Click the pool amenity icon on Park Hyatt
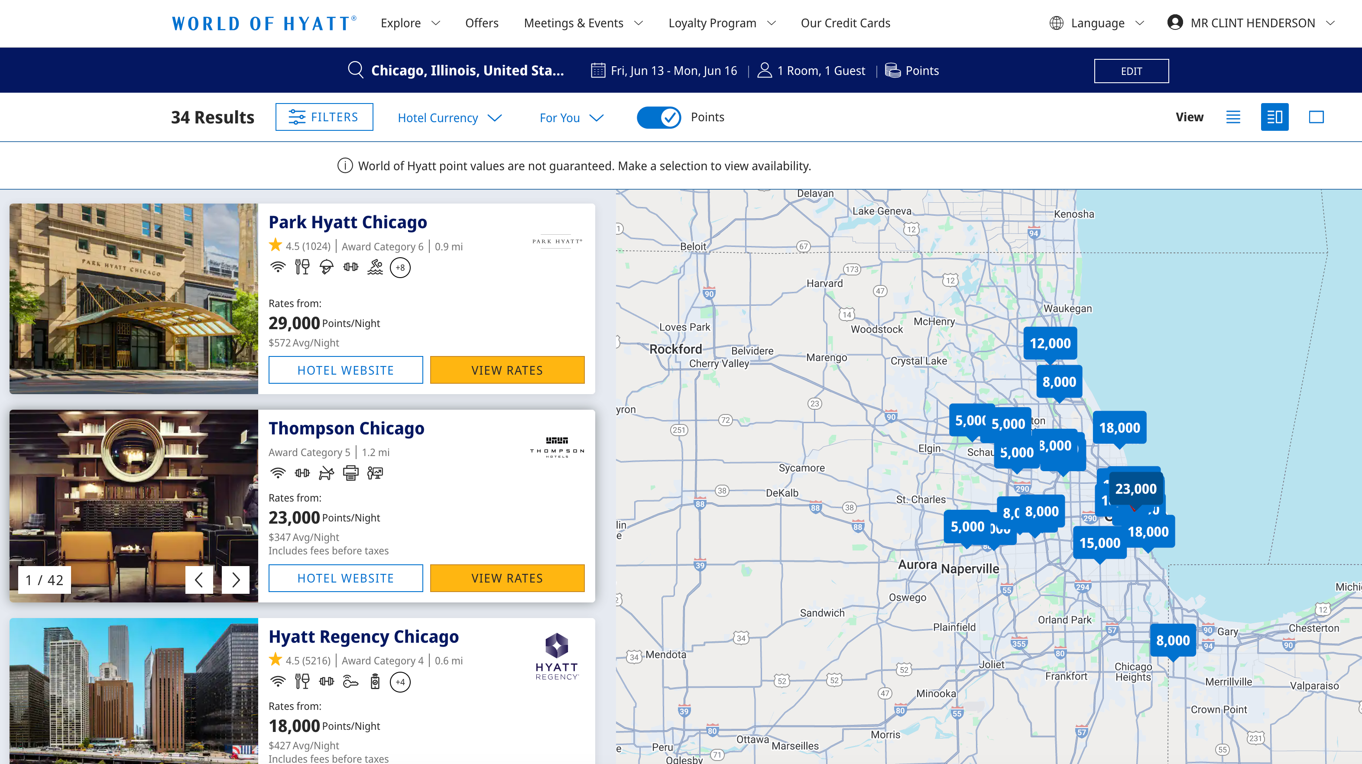Image resolution: width=1362 pixels, height=764 pixels. (x=375, y=268)
